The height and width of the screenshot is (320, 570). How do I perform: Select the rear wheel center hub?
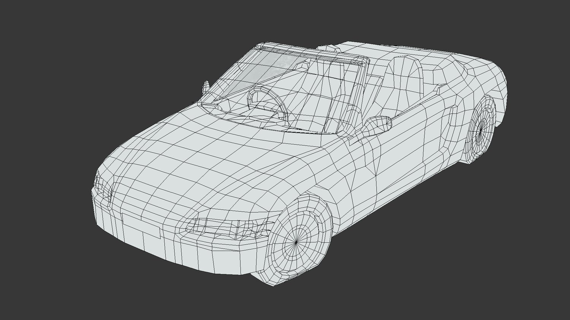click(x=480, y=130)
